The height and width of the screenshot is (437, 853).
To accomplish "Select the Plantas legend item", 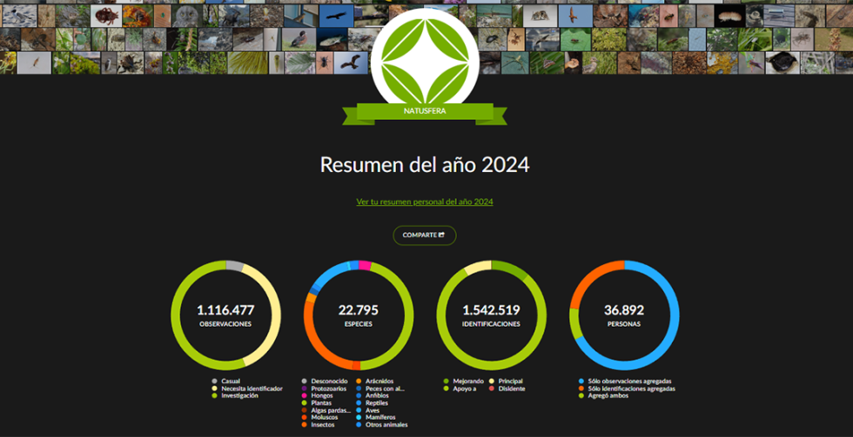I will 321,403.
